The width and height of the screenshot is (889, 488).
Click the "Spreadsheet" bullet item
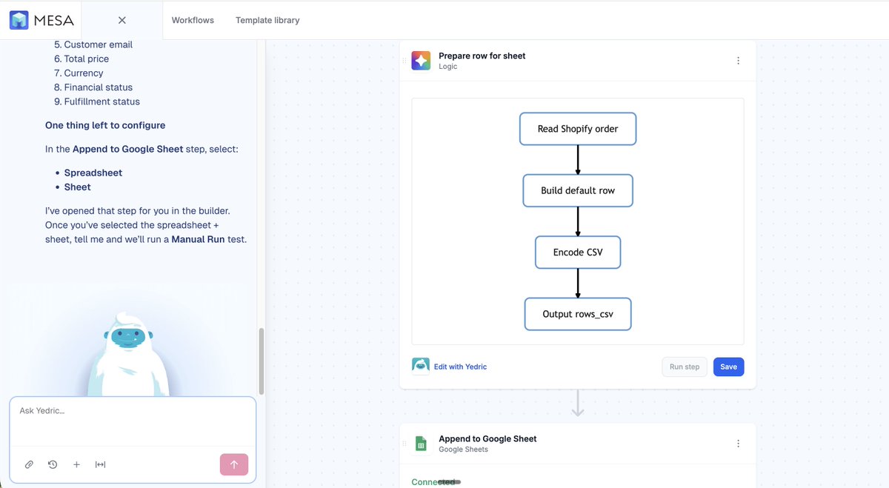pos(93,173)
